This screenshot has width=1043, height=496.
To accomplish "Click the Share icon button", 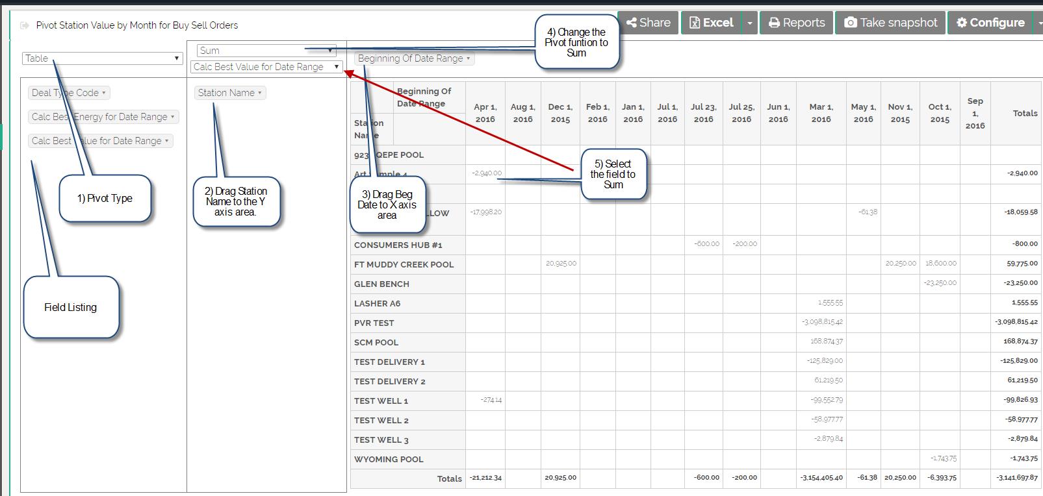I will click(648, 23).
